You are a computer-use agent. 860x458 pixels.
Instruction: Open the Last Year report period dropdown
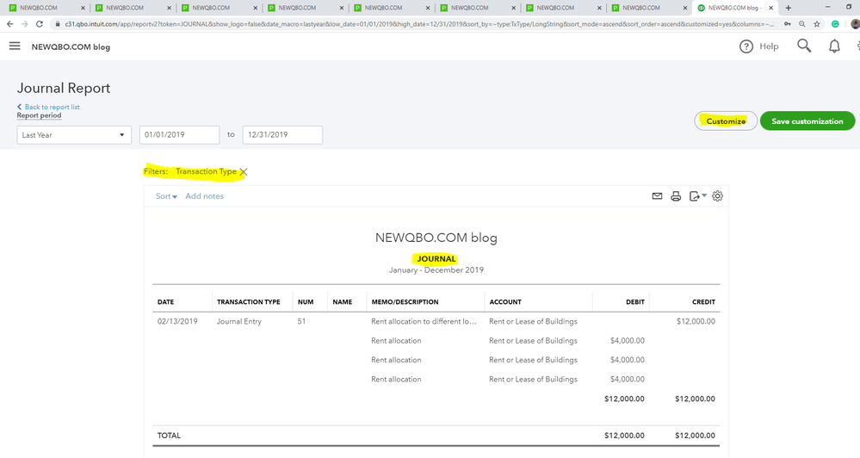point(74,135)
